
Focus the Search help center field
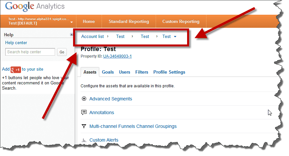coord(30,52)
